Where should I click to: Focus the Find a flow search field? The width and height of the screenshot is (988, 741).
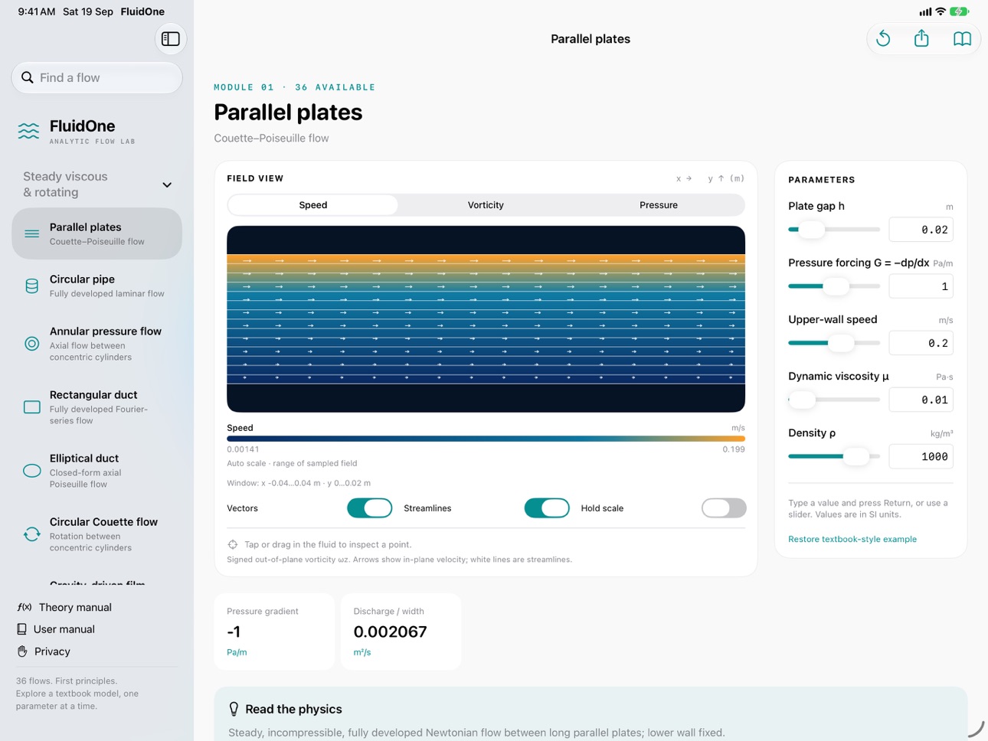point(97,77)
